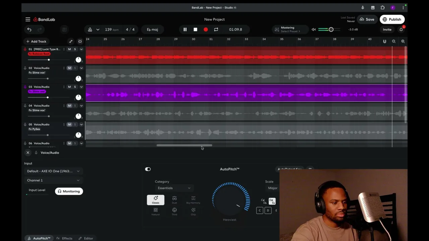Switch to the Editor tab
This screenshot has width=429, height=241.
coord(86,238)
